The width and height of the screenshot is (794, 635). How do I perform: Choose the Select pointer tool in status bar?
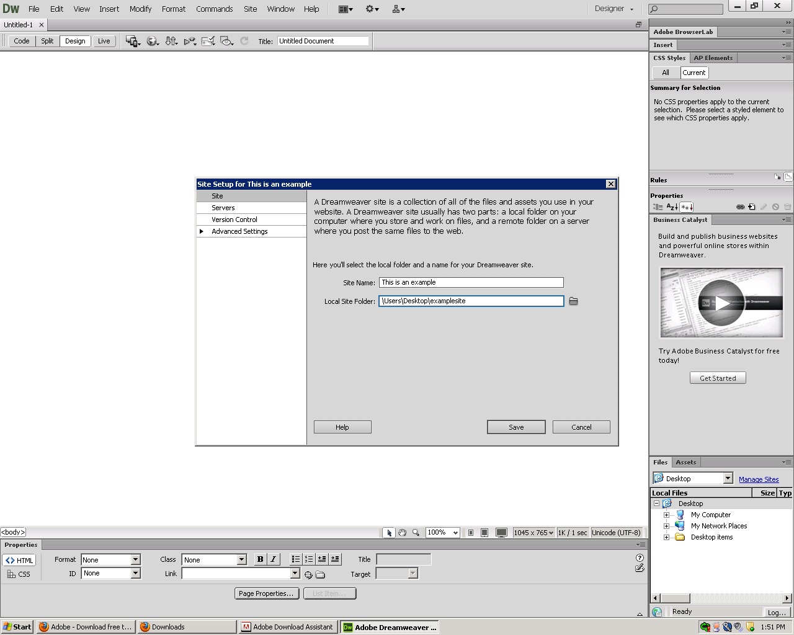click(389, 533)
